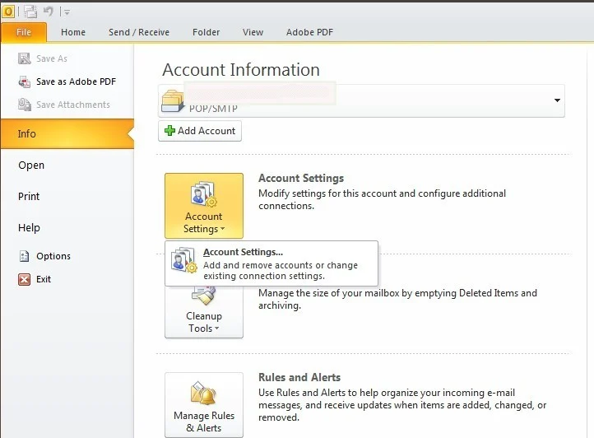The height and width of the screenshot is (438, 594).
Task: Click the Add Account button
Action: point(200,131)
